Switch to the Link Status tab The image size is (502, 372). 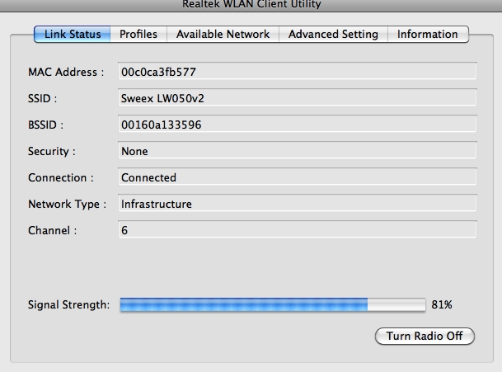pyautogui.click(x=73, y=35)
